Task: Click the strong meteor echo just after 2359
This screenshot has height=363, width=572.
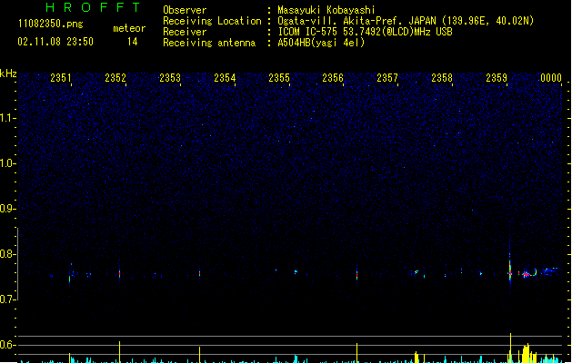Action: click(510, 269)
